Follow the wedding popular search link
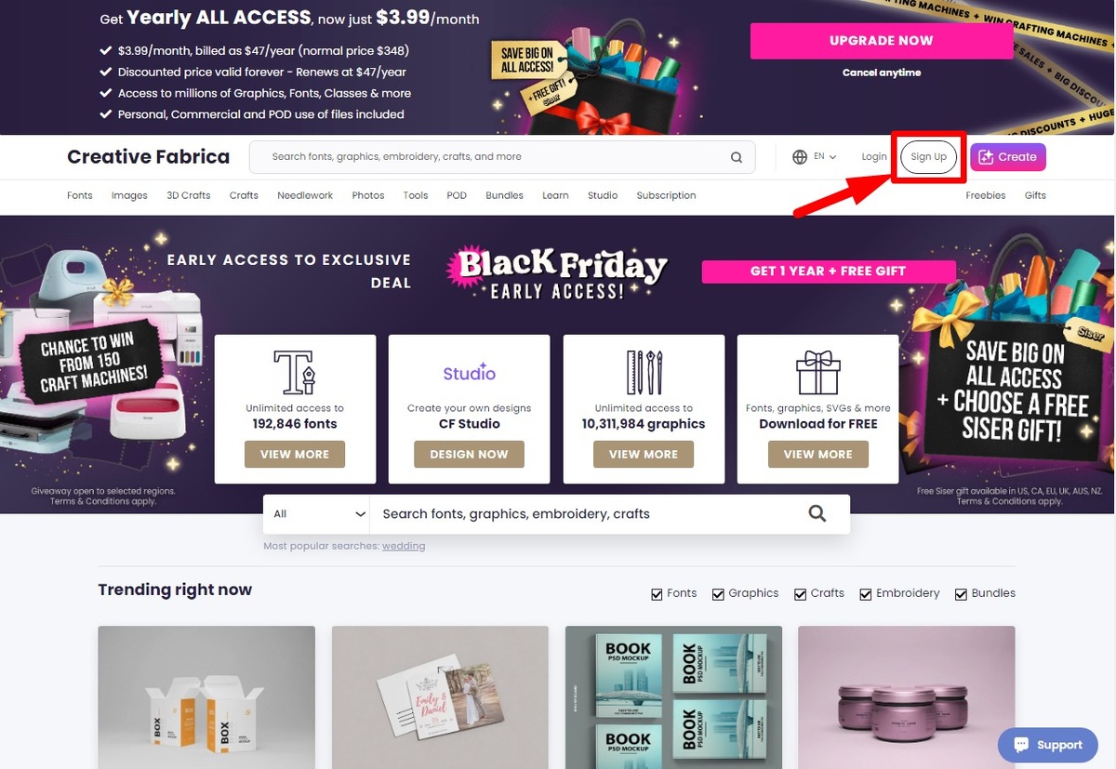 404,546
